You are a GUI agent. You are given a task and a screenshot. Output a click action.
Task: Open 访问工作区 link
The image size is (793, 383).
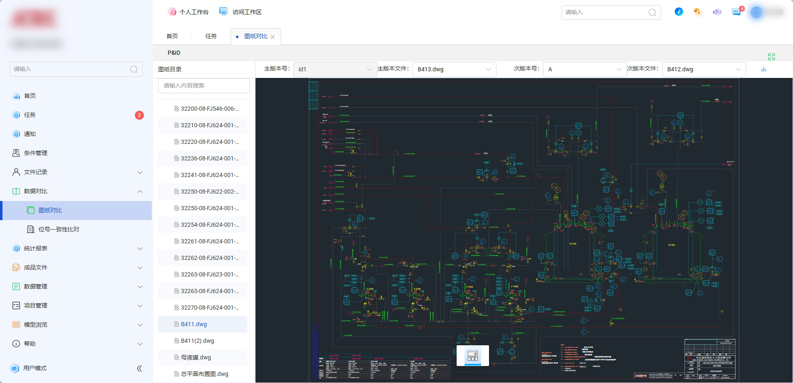click(x=241, y=12)
